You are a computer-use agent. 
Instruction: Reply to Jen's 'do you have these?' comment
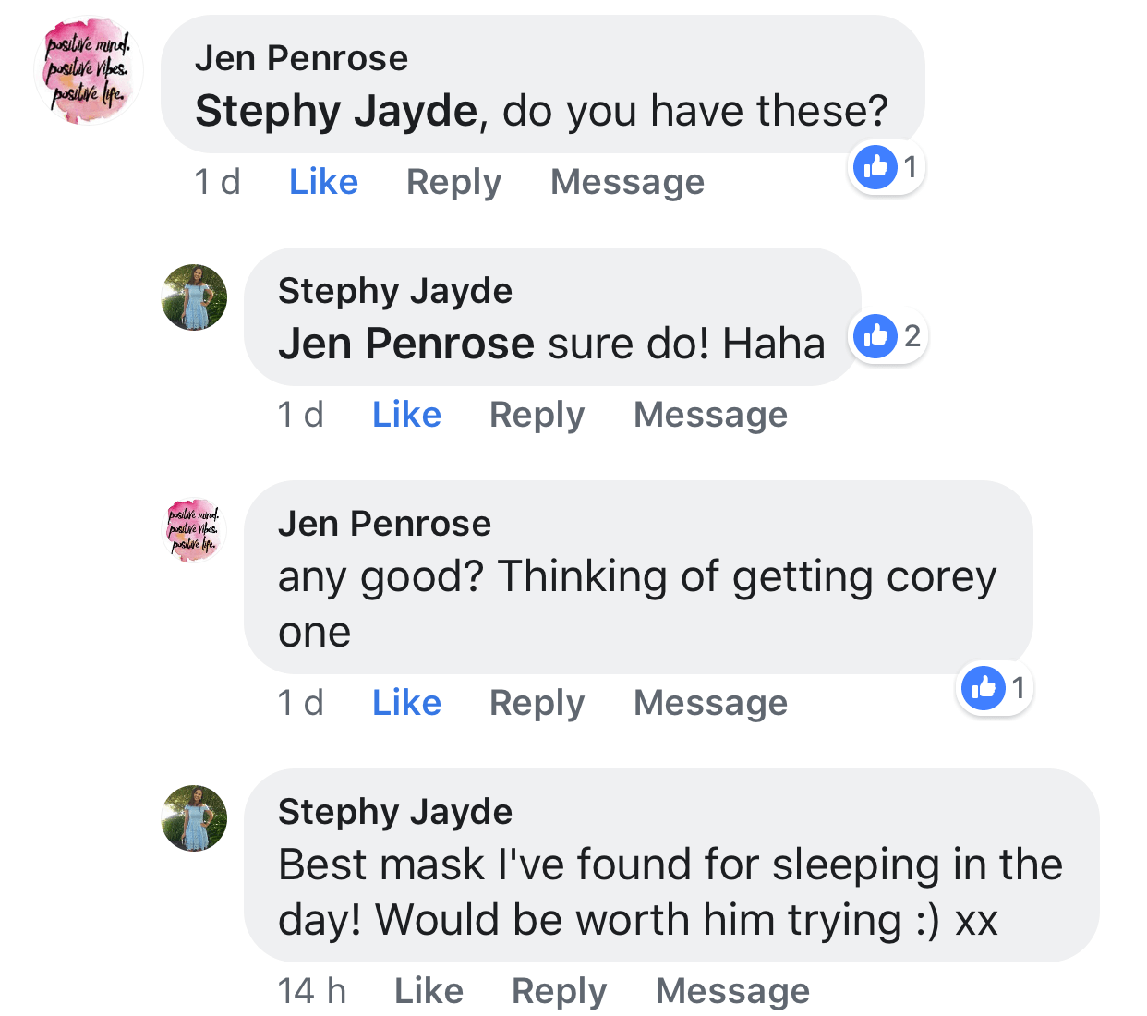(x=453, y=182)
